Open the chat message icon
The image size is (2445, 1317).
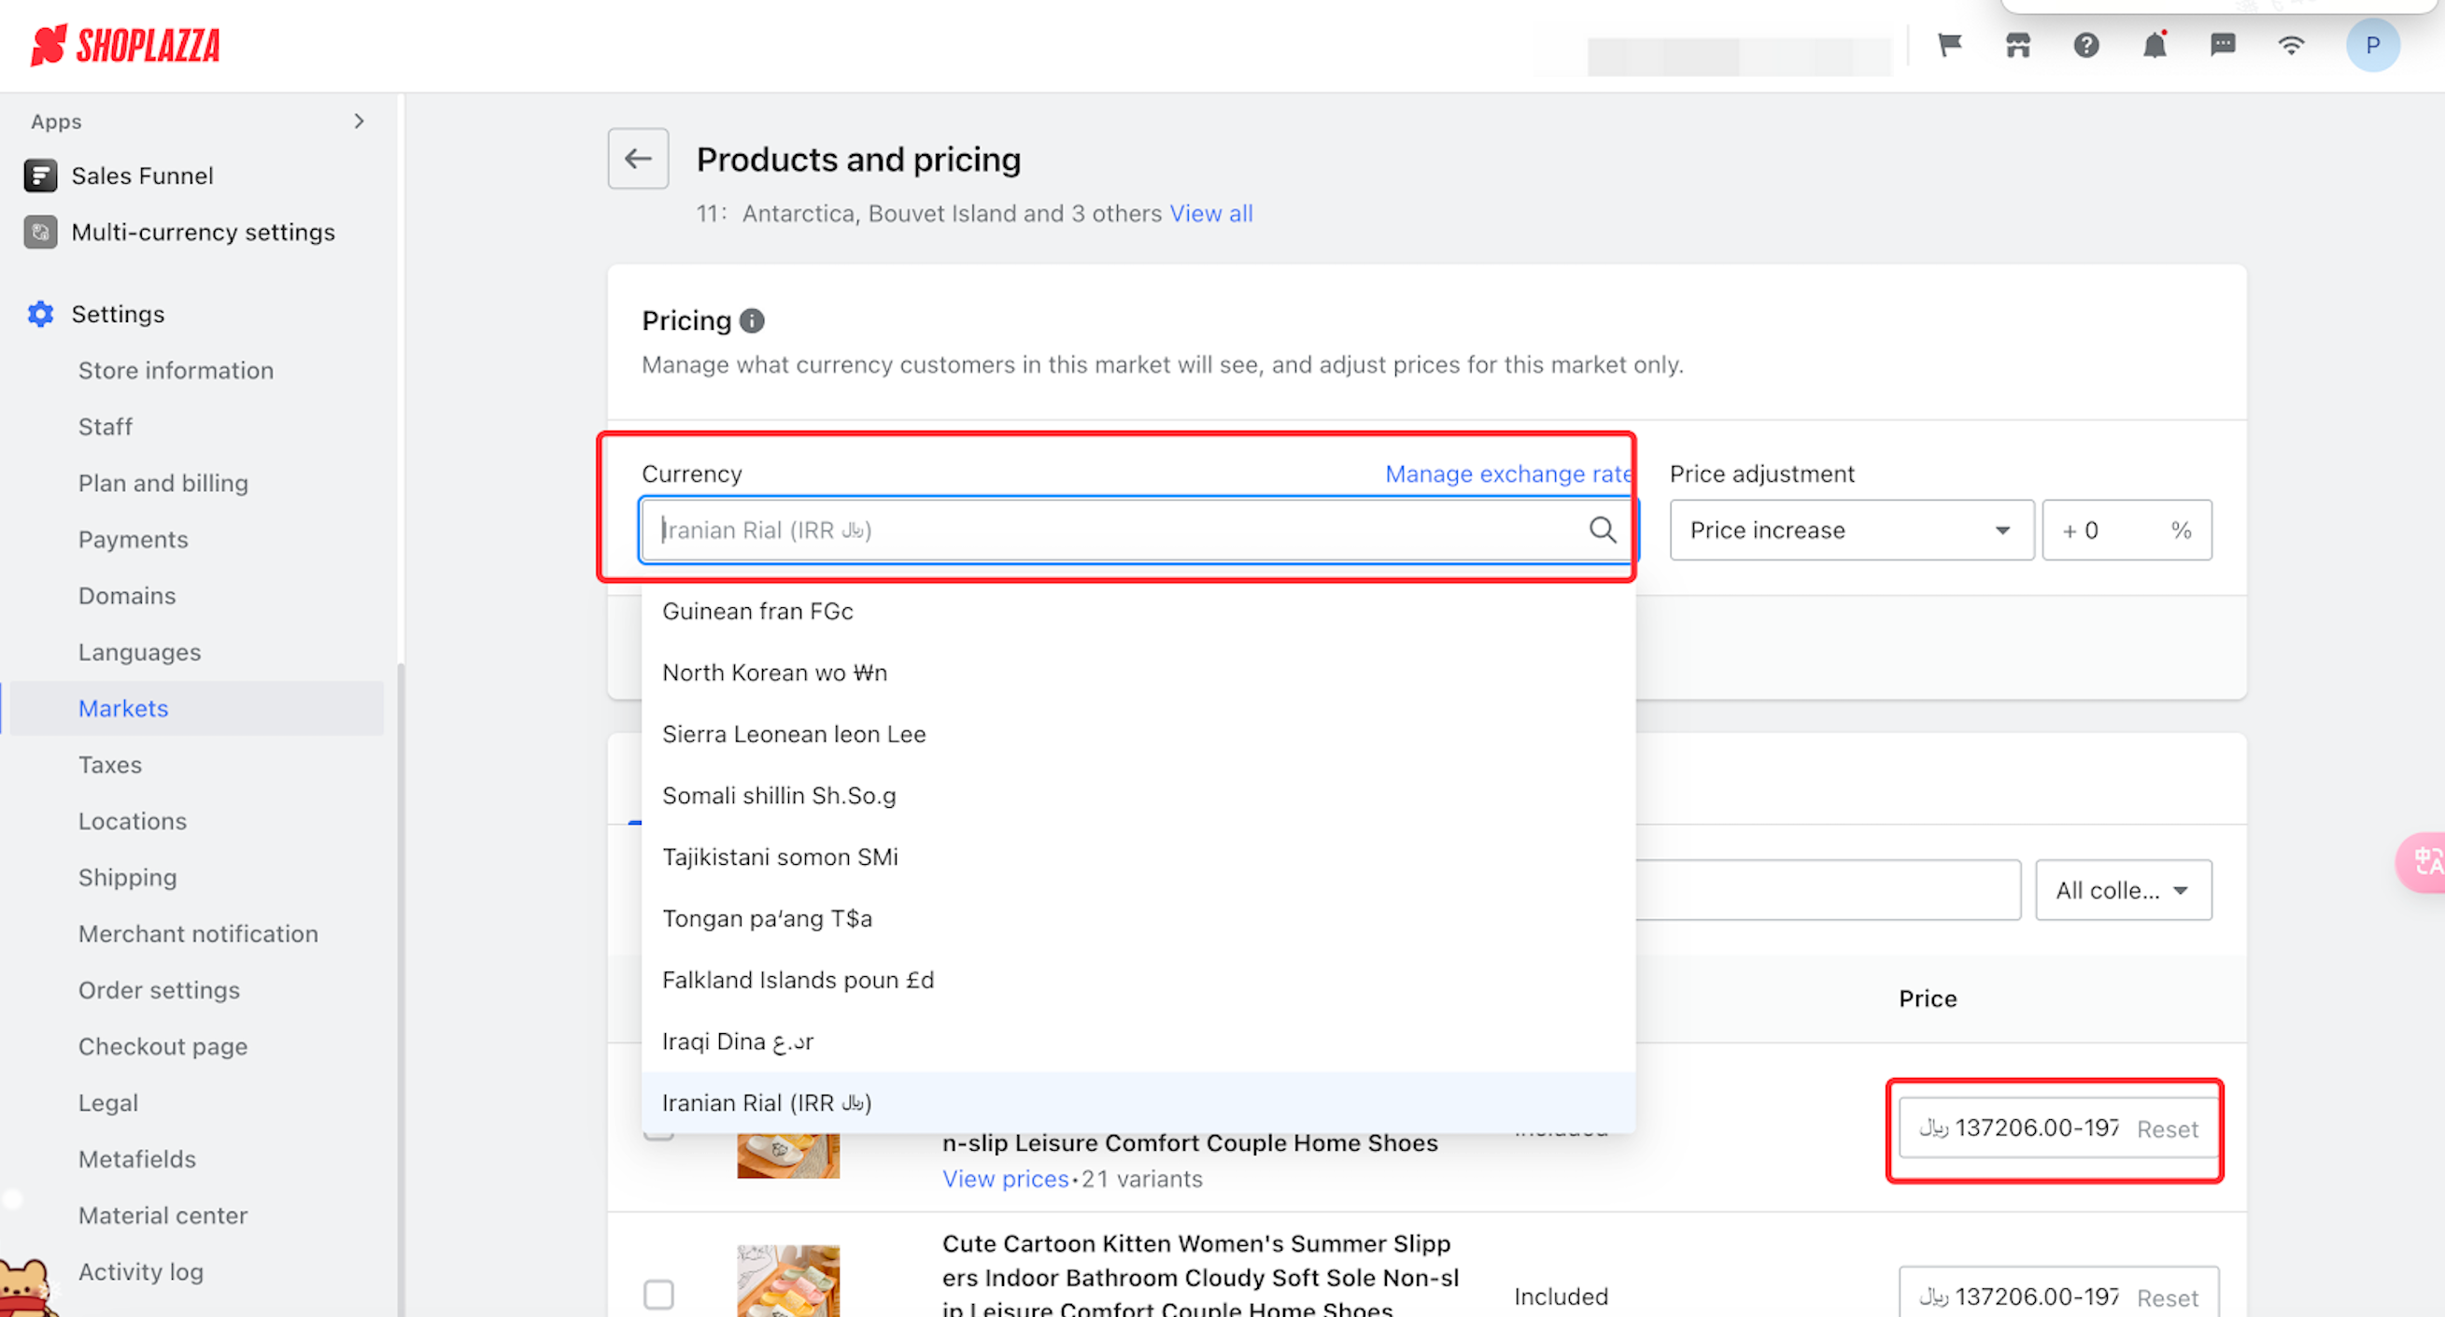2223,45
